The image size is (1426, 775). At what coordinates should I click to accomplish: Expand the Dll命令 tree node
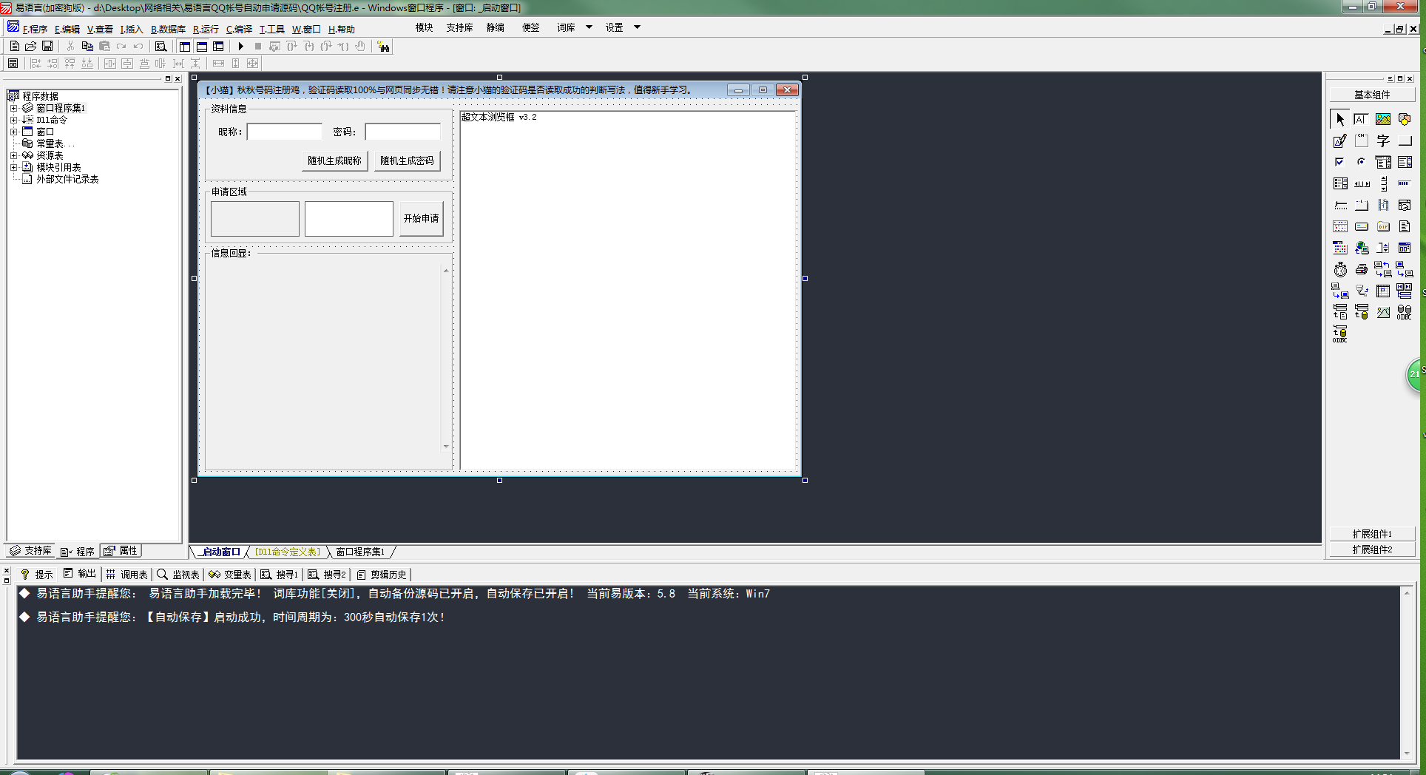coord(13,120)
